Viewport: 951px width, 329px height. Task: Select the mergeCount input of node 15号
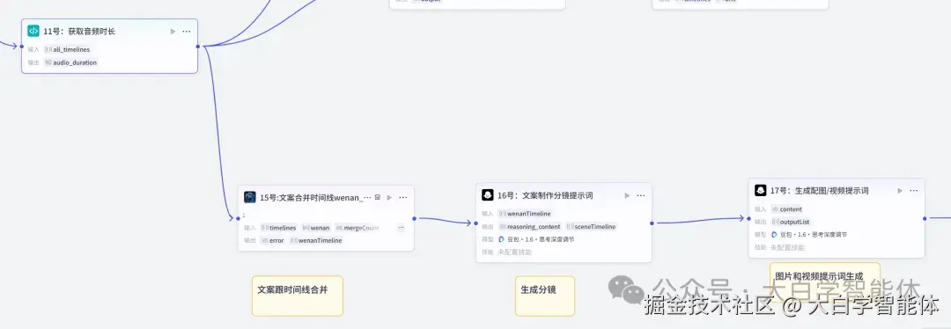pos(358,228)
